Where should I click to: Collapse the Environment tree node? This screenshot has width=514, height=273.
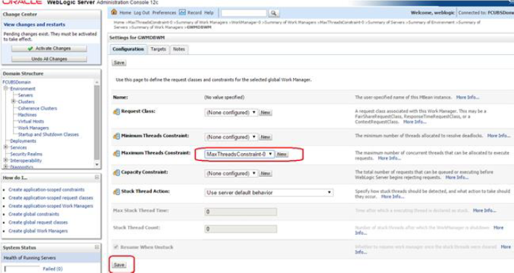[6, 88]
